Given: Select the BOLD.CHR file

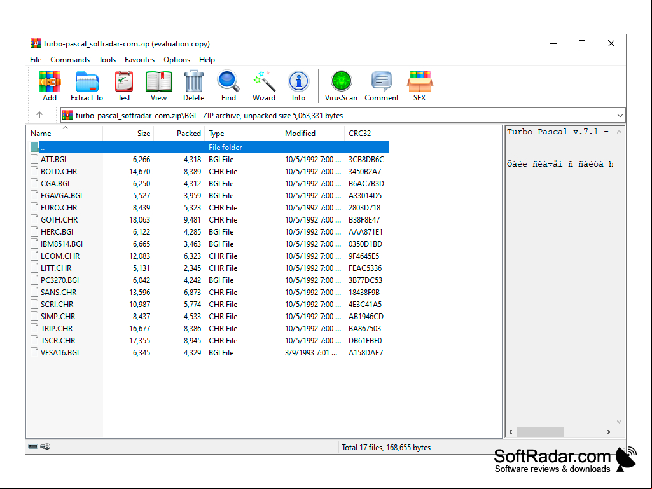Looking at the screenshot, I should [x=209, y=171].
